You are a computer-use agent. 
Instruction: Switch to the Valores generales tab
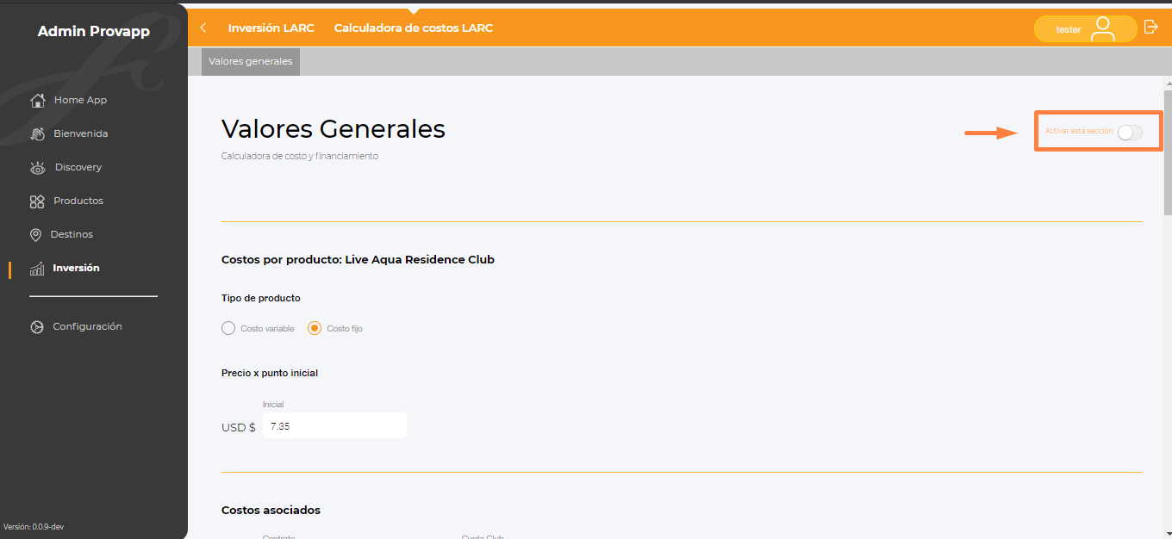[251, 61]
